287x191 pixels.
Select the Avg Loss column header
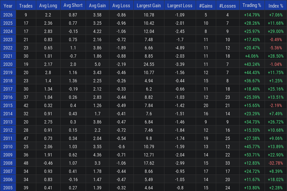(x=121, y=5)
